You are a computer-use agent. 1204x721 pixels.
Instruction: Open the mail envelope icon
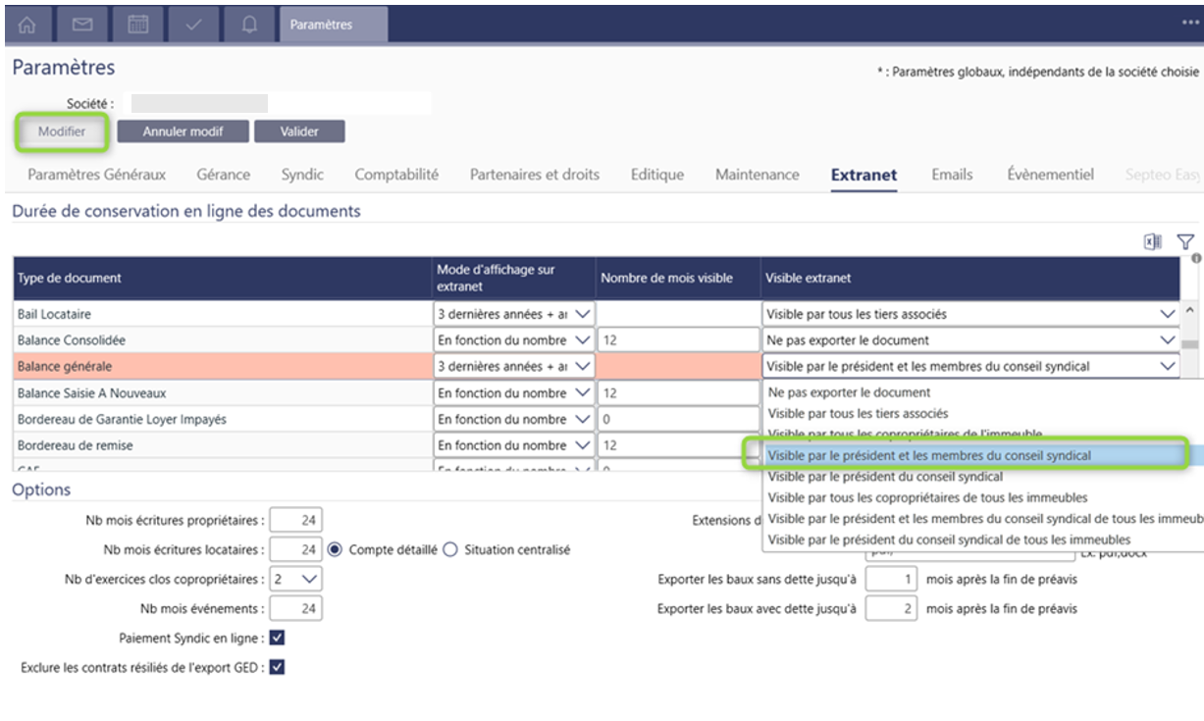click(x=82, y=25)
